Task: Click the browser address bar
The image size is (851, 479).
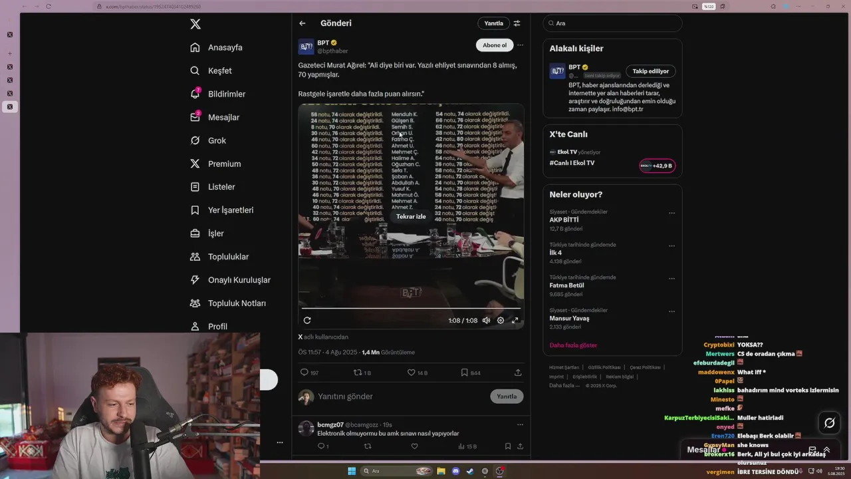Action: [392, 7]
